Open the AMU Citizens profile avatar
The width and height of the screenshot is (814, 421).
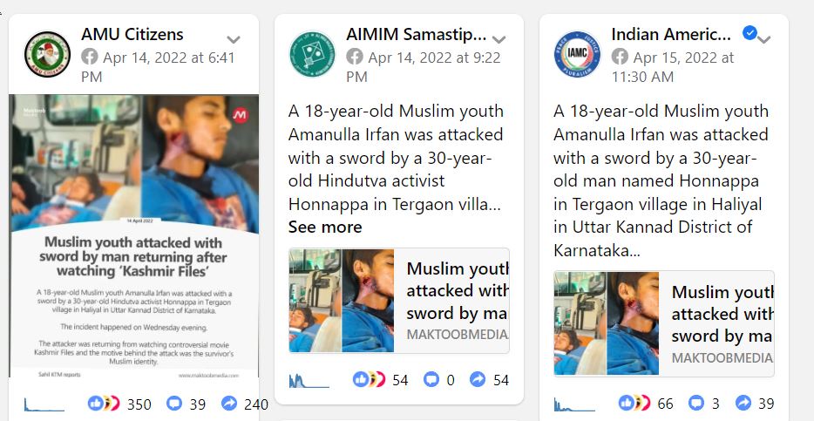pos(47,55)
